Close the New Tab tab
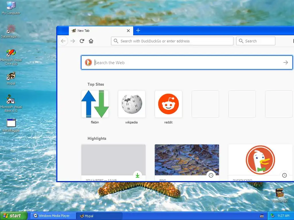Viewport: 294px width, 220px height. tap(128, 31)
